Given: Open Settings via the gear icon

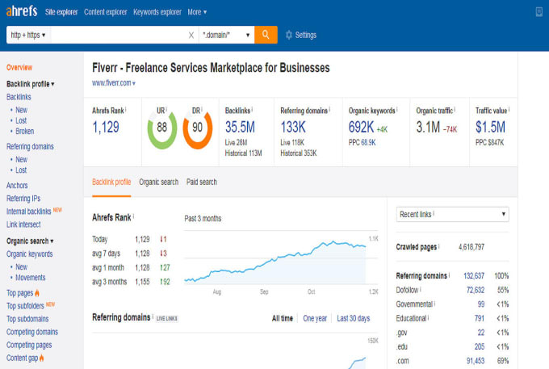Looking at the screenshot, I should click(x=289, y=36).
